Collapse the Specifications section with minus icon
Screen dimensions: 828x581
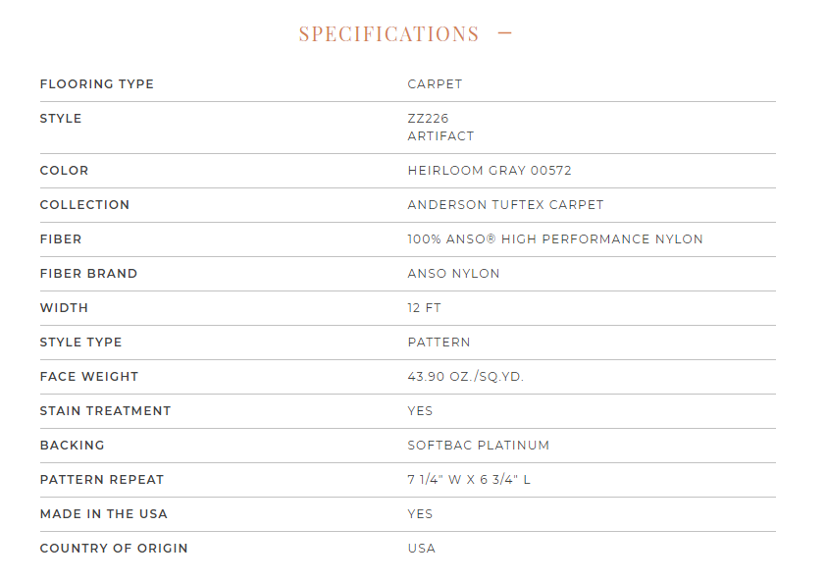click(505, 33)
